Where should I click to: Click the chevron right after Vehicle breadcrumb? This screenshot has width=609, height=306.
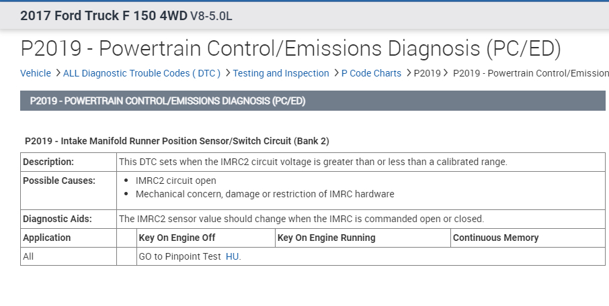(x=58, y=73)
